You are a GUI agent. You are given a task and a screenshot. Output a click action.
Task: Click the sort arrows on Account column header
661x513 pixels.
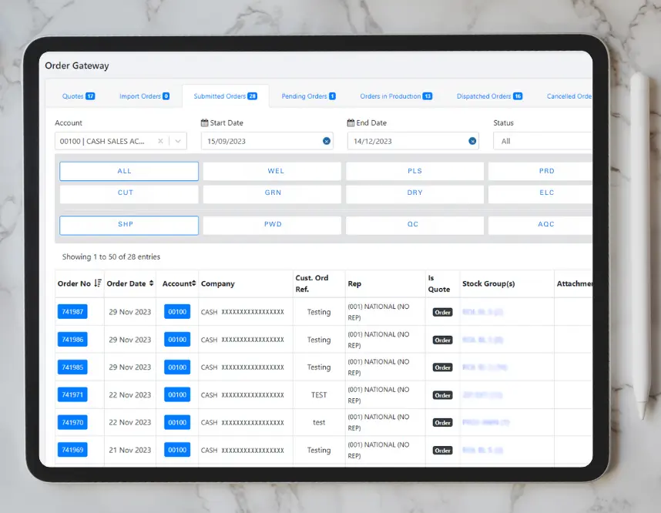193,283
